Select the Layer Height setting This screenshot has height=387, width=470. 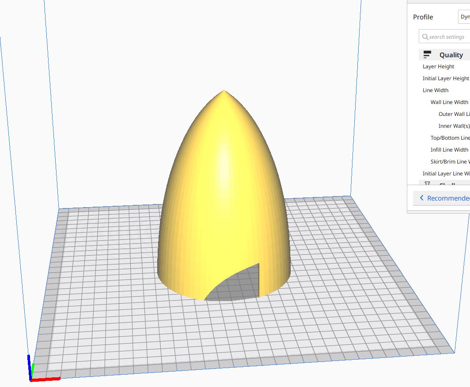tap(438, 67)
